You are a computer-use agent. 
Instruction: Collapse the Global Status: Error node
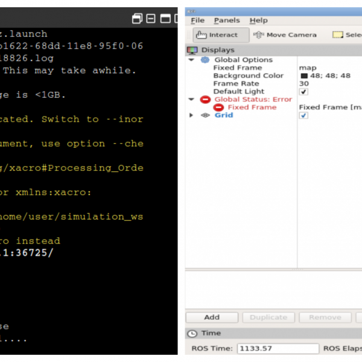click(x=191, y=100)
